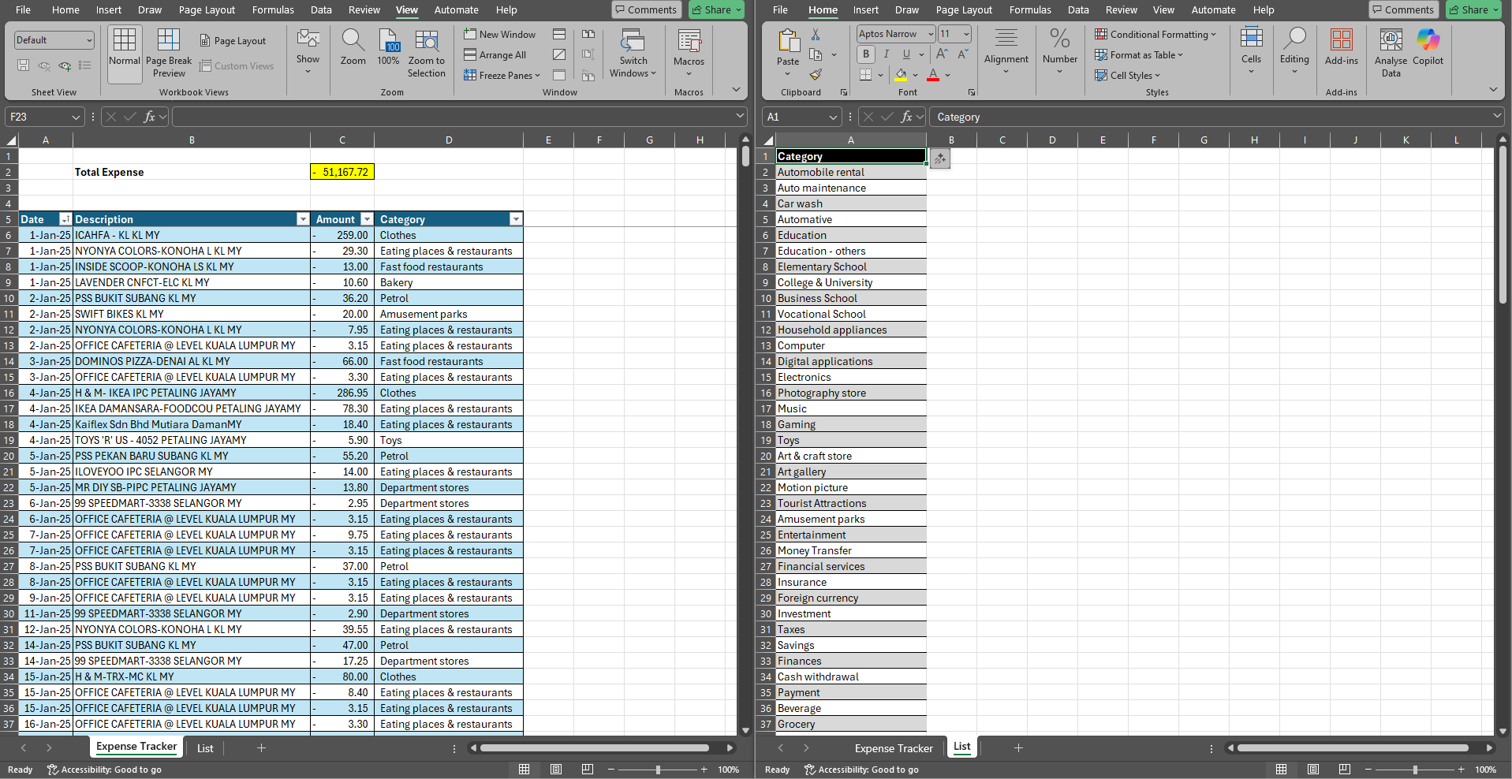Open Page Break Preview in the ribbon
Viewport: 1512px width, 779px height.
[x=169, y=54]
